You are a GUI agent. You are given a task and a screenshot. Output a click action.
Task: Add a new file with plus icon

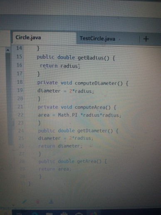click(x=146, y=39)
